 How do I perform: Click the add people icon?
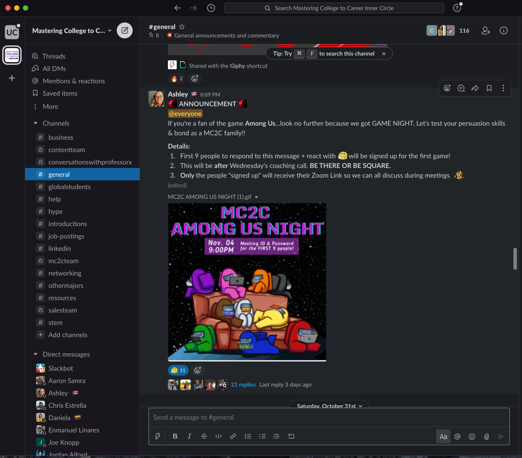pos(486,31)
